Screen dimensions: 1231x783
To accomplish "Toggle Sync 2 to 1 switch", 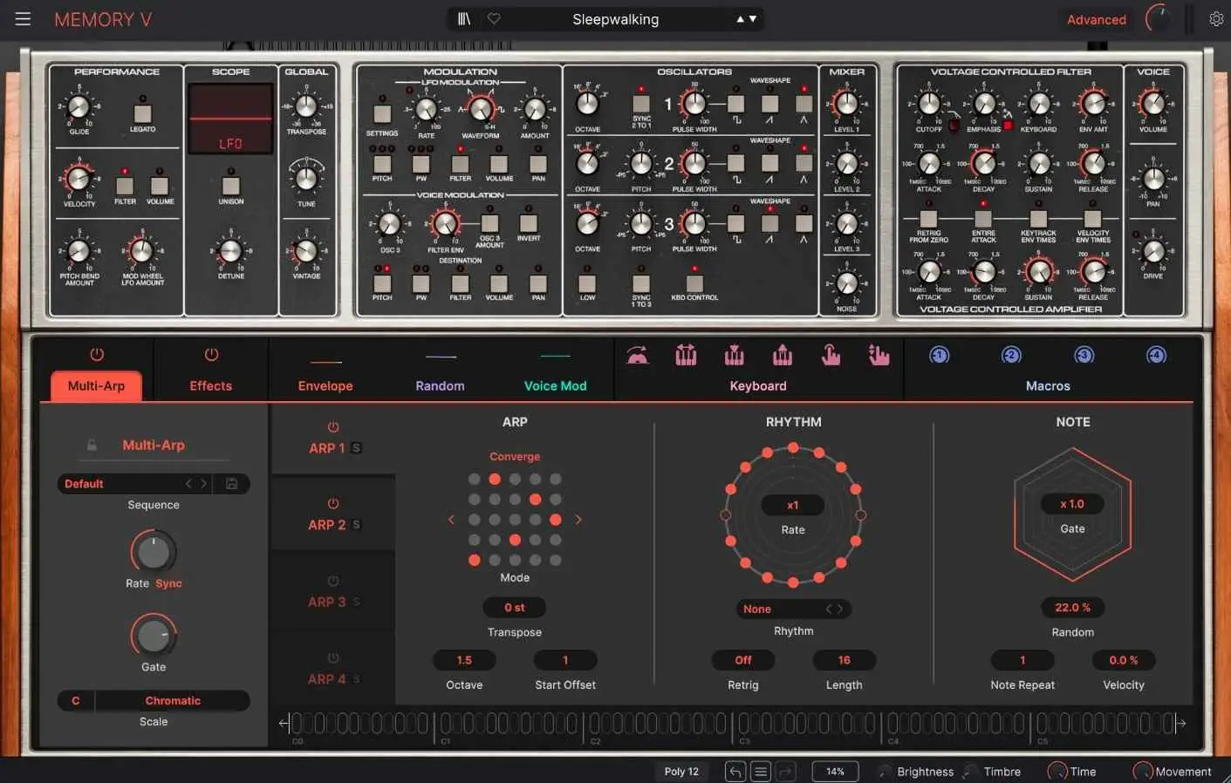I will [x=641, y=104].
